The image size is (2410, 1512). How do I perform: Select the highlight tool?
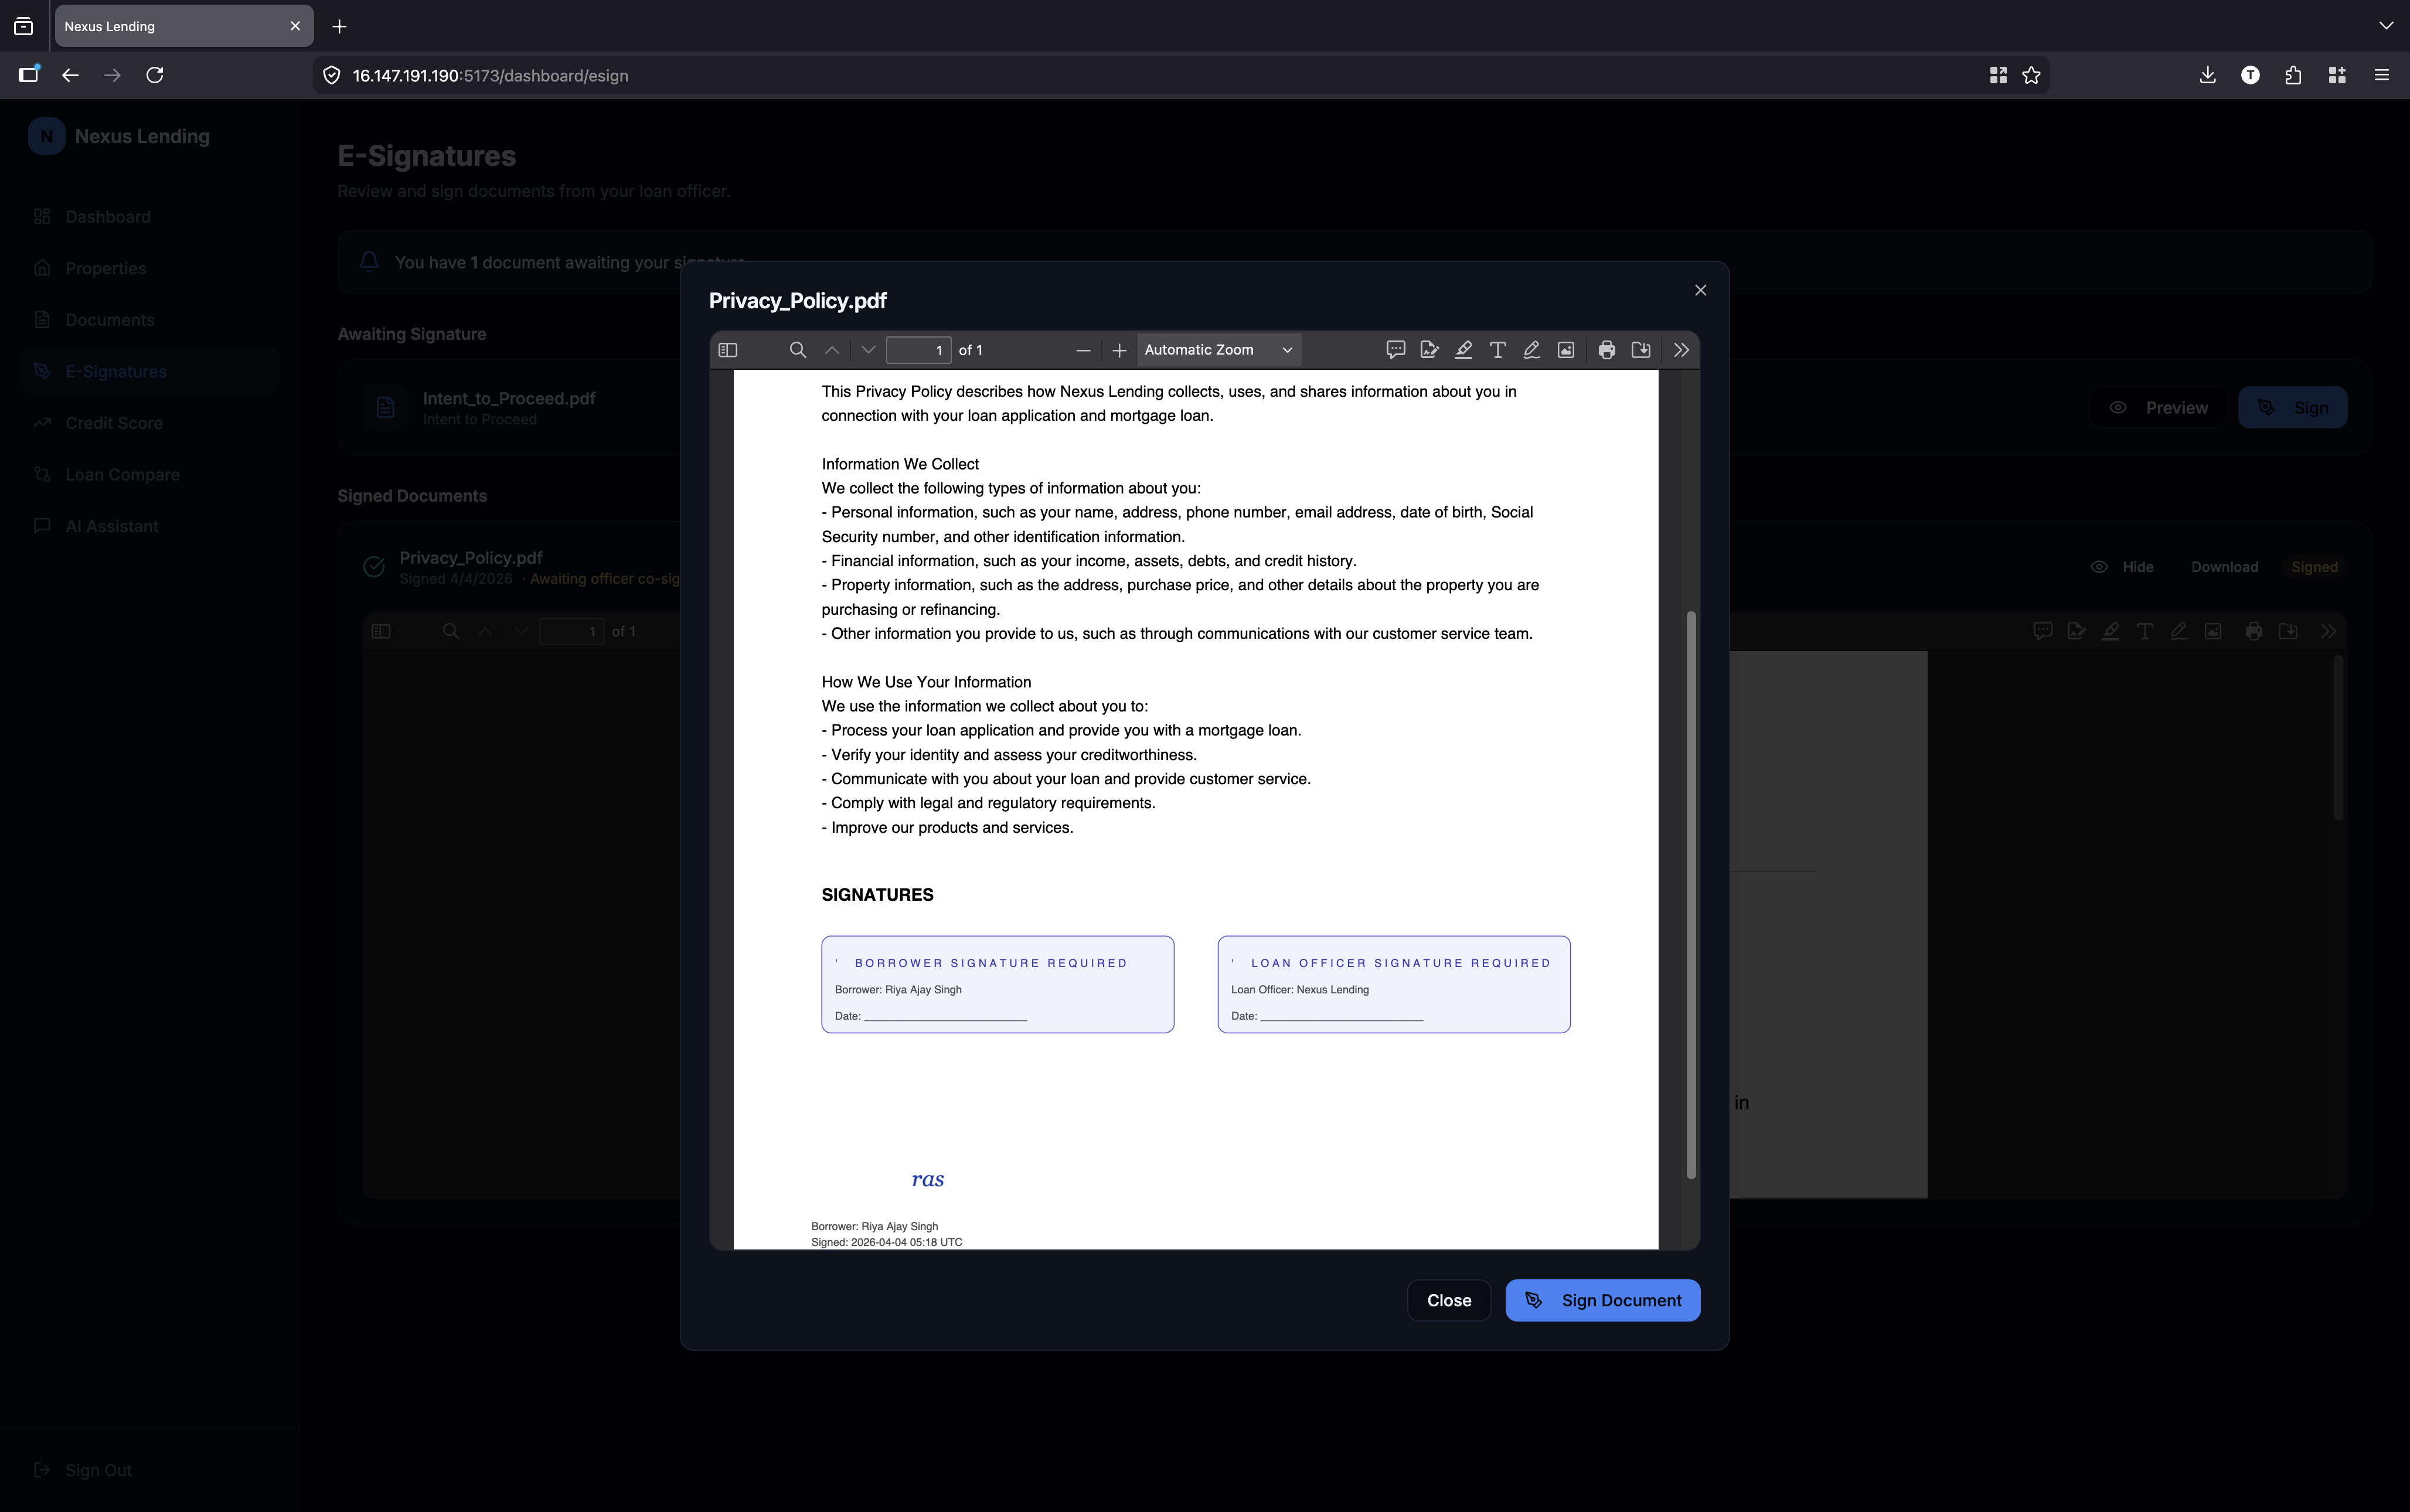coord(1463,350)
